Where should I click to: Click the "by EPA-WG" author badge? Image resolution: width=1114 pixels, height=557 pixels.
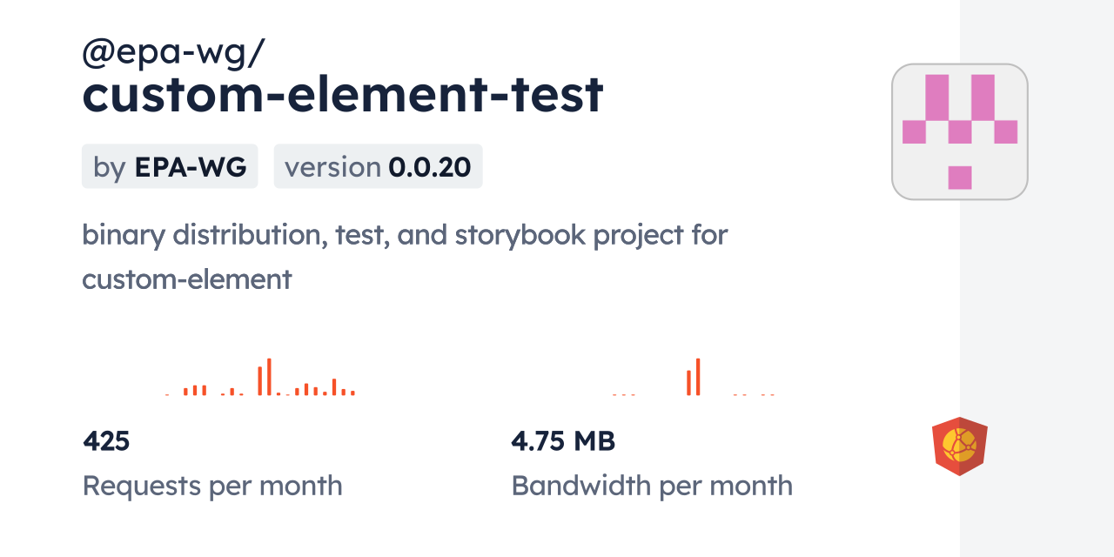point(170,166)
